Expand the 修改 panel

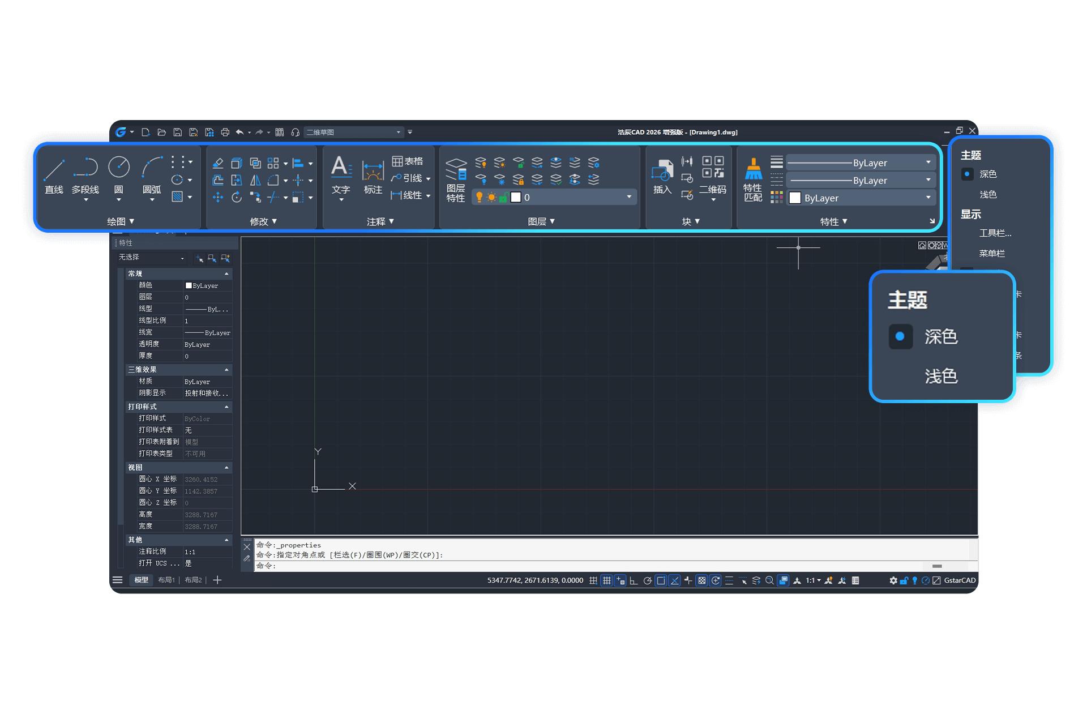(263, 221)
